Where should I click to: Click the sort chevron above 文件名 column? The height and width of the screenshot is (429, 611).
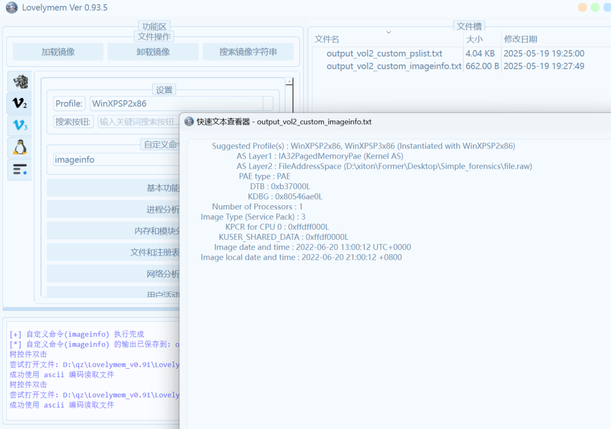[388, 32]
